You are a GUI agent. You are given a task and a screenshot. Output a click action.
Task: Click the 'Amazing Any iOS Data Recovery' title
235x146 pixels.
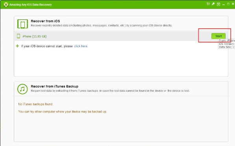31,5
